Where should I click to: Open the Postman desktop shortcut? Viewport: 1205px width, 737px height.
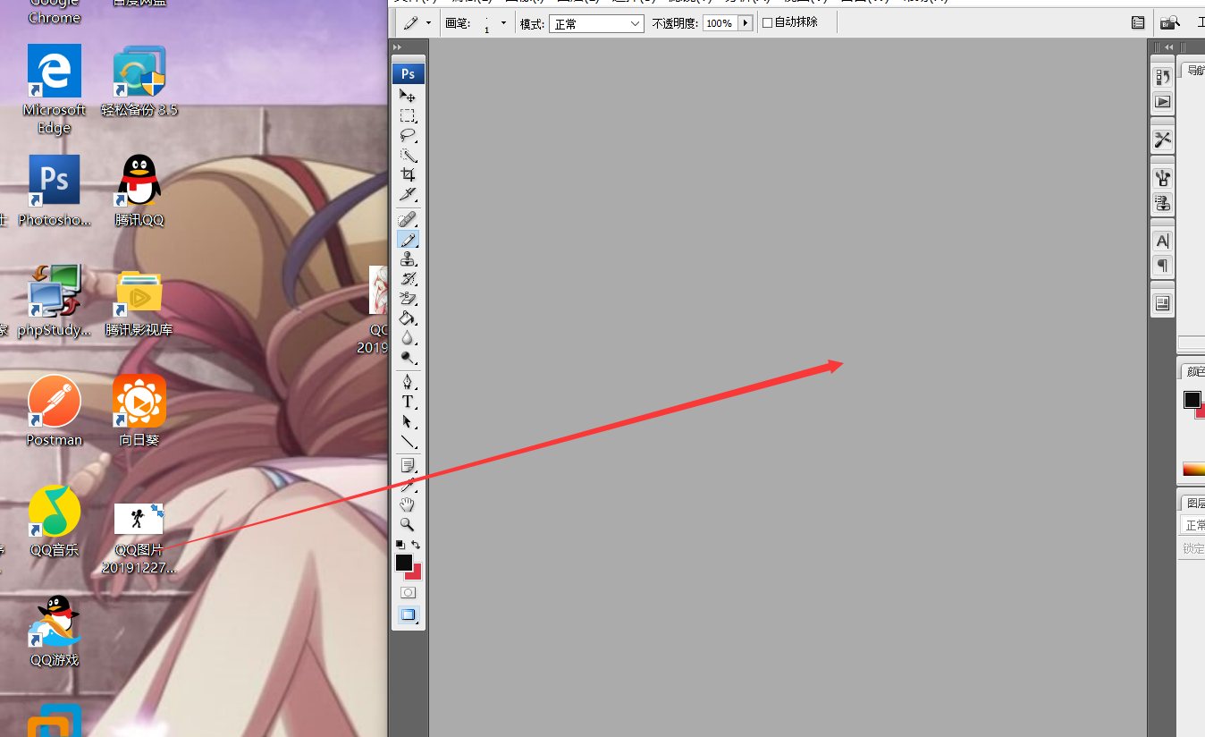click(x=55, y=411)
